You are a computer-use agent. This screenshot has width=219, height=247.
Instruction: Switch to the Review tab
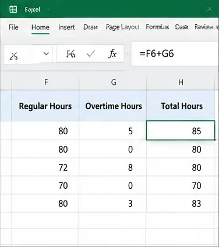tap(204, 27)
